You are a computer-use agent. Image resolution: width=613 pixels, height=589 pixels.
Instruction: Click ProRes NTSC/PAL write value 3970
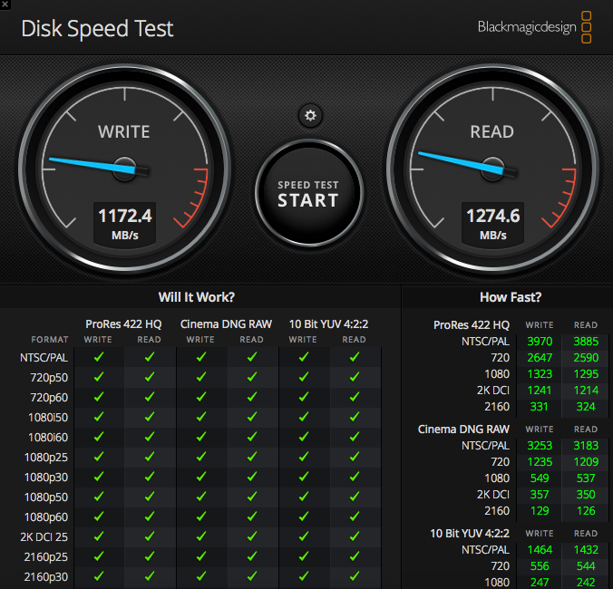tap(540, 342)
